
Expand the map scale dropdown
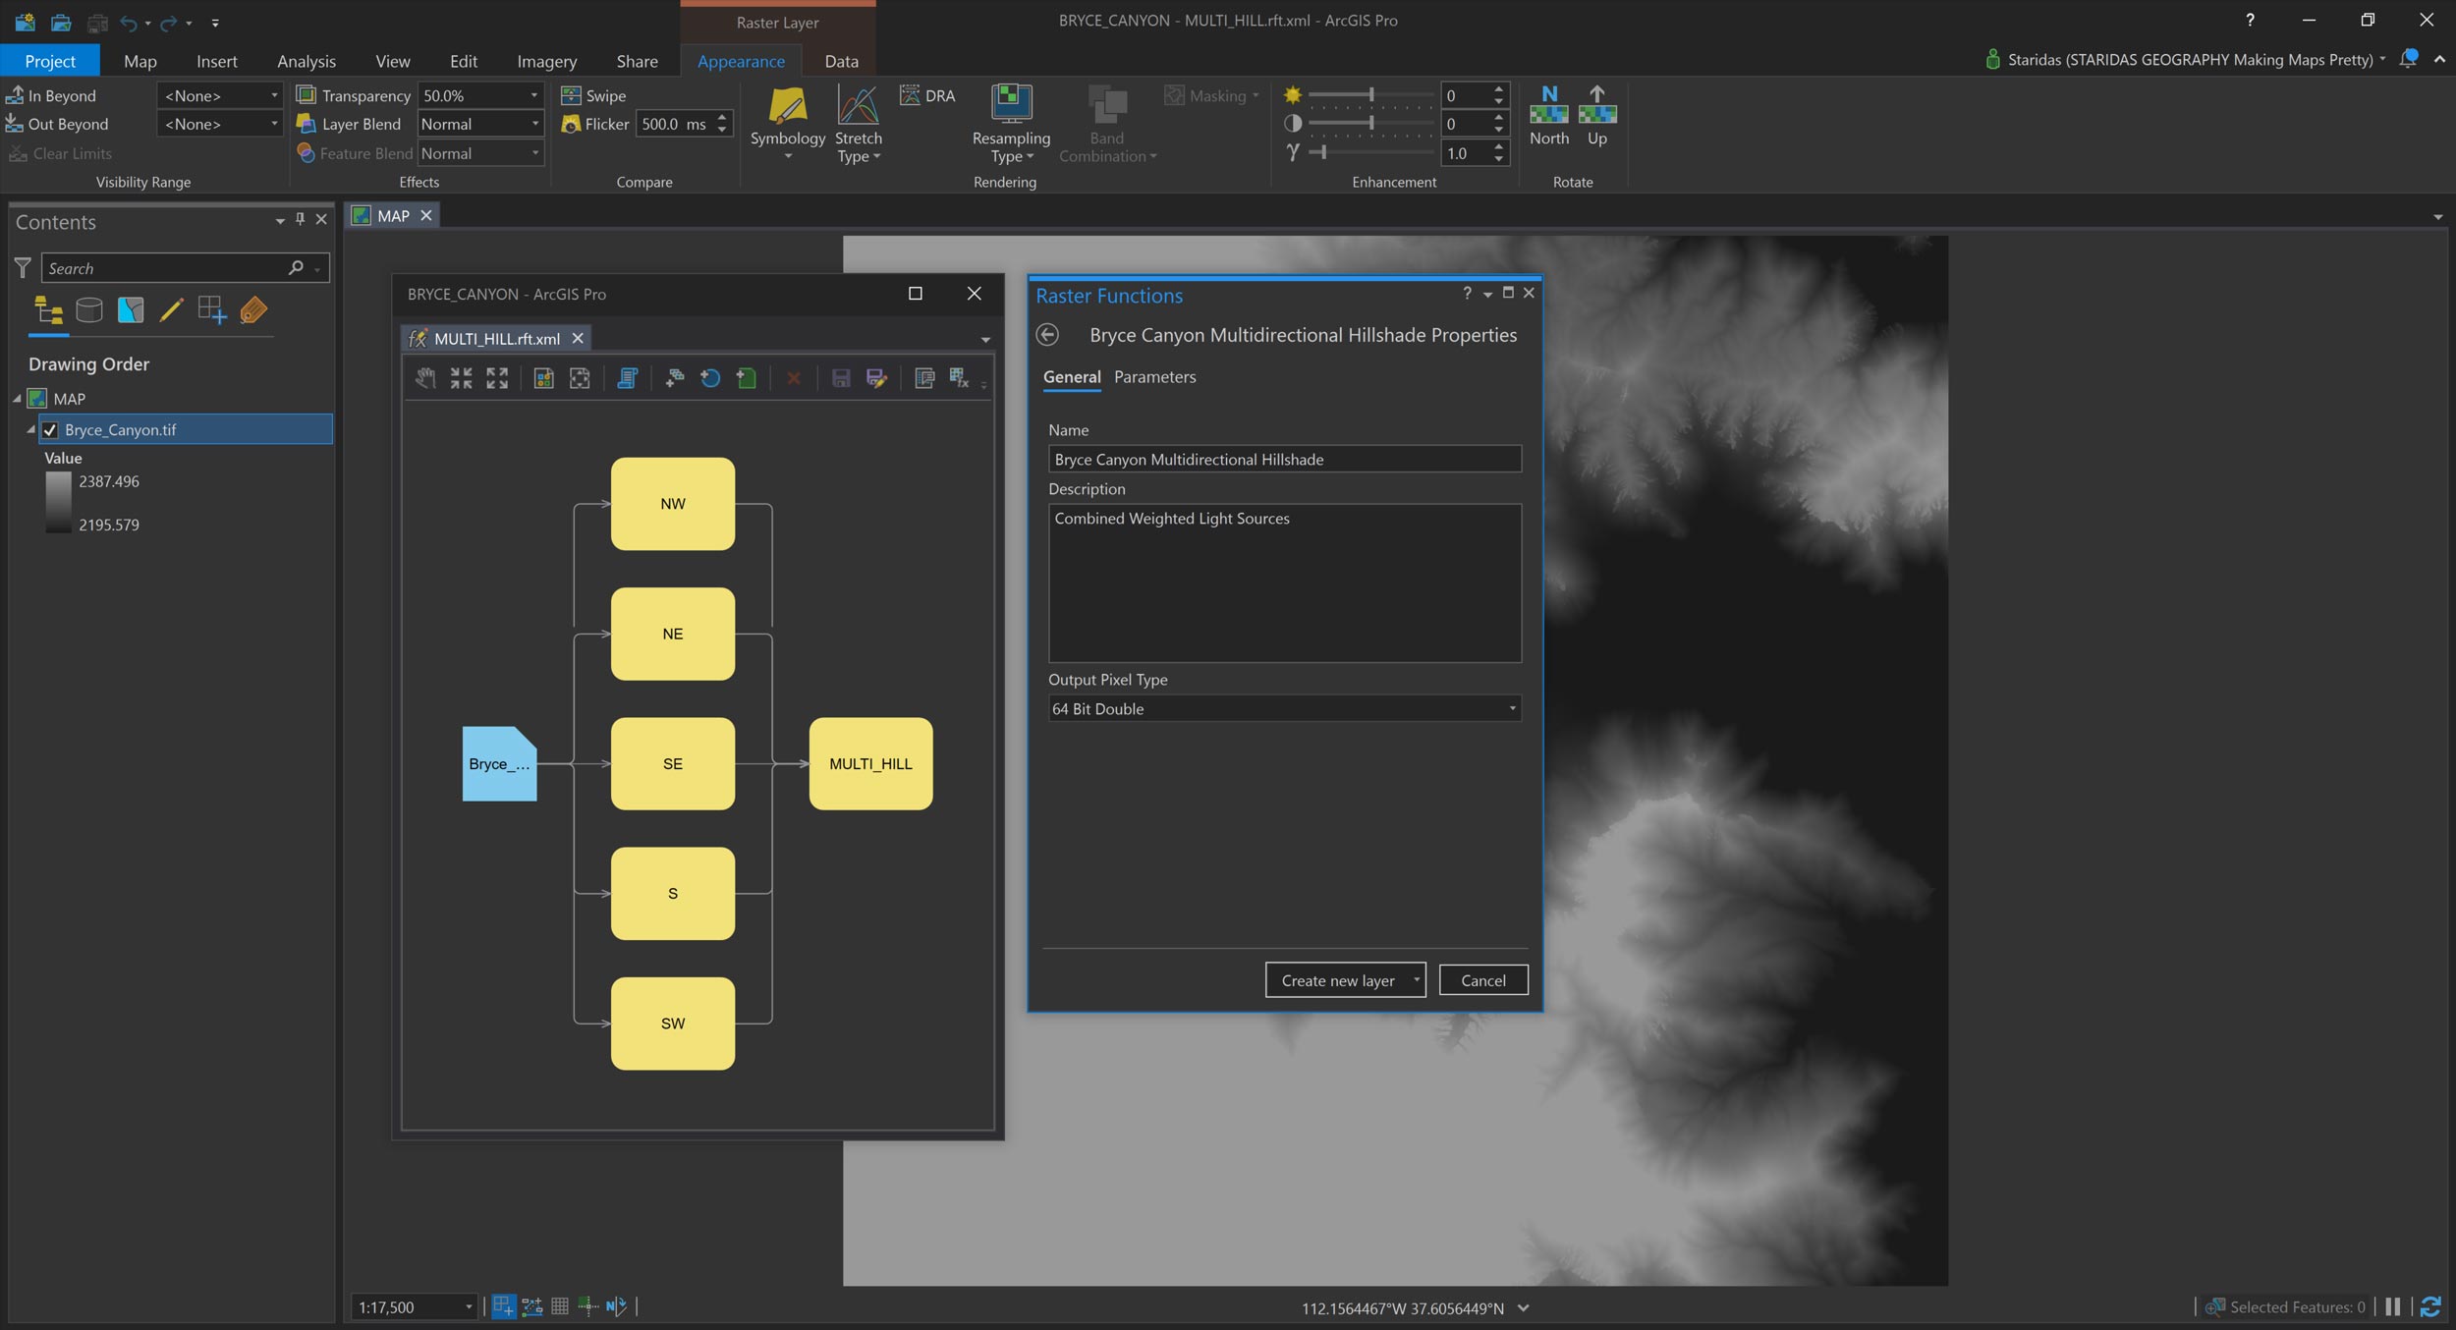[469, 1306]
